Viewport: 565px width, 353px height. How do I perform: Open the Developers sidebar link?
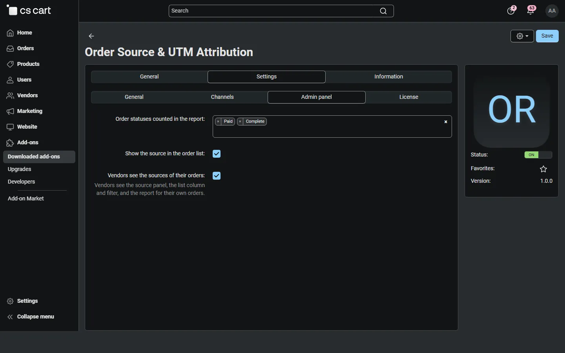[22, 182]
